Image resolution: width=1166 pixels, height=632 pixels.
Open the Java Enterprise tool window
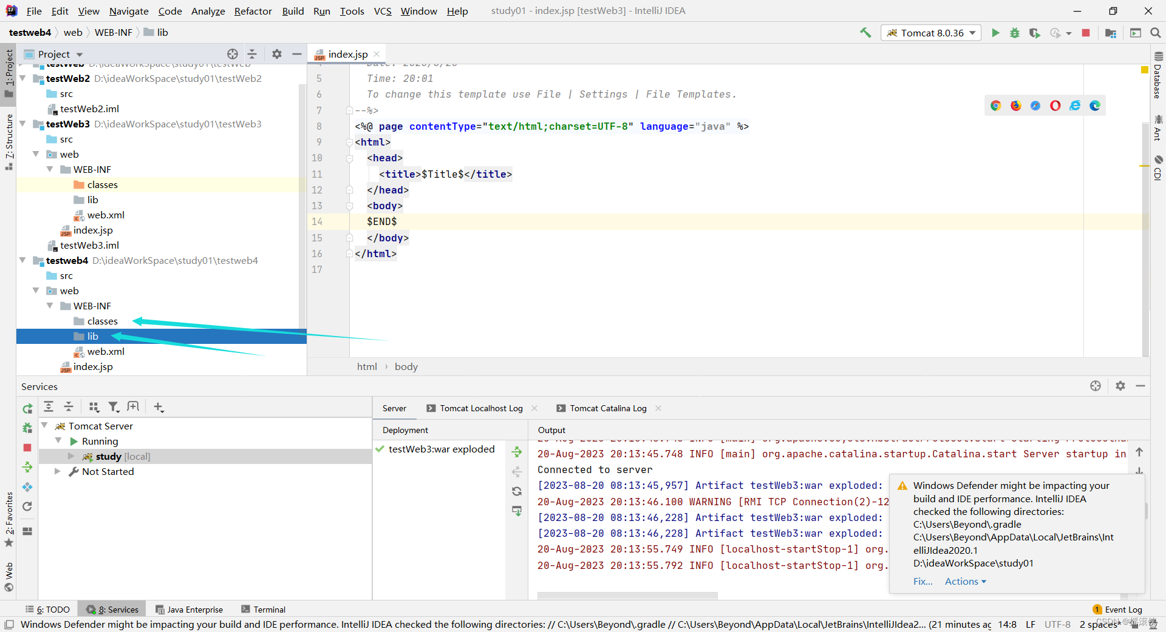pyautogui.click(x=189, y=610)
